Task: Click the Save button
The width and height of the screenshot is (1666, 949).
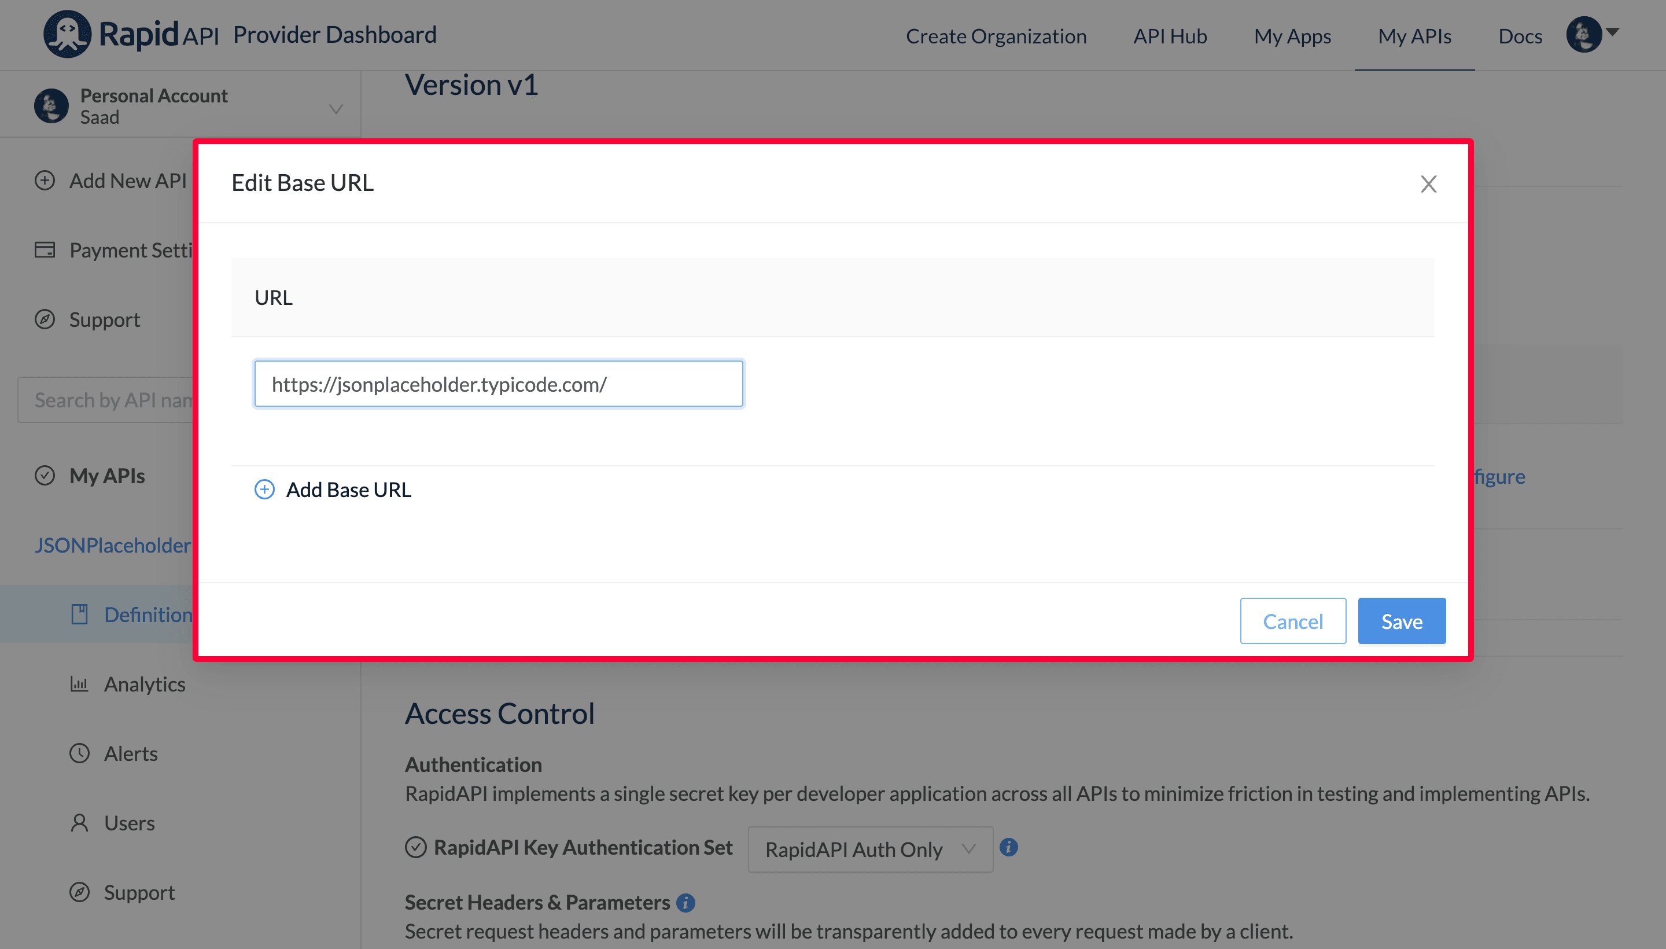Action: [x=1402, y=620]
